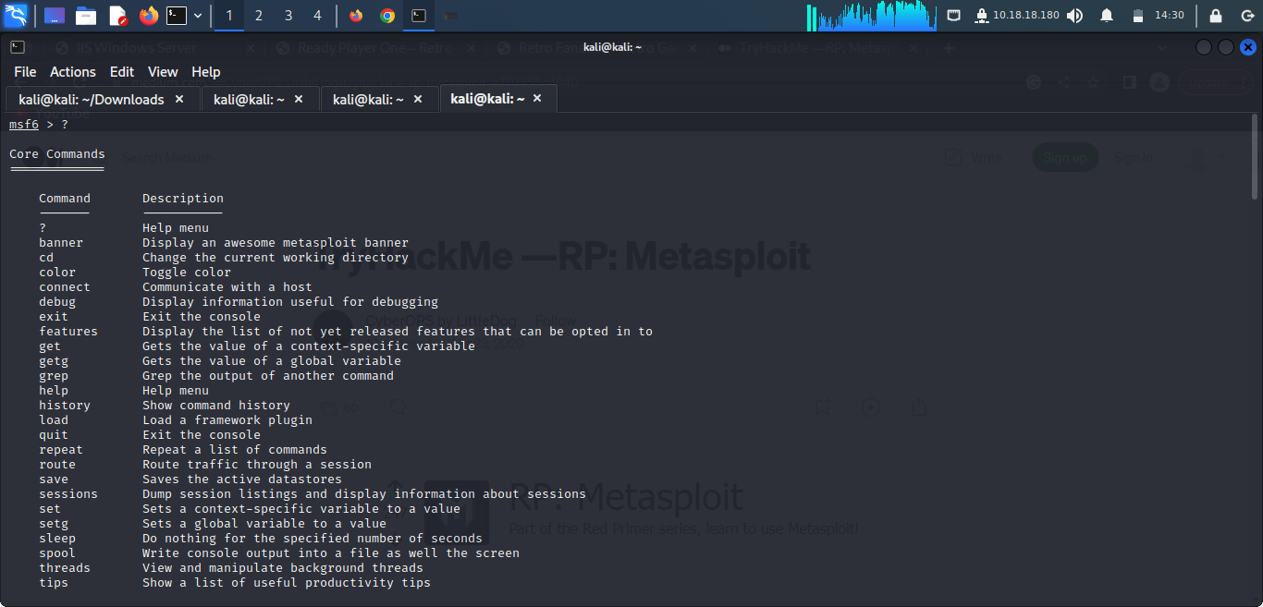Open the Actions menu
This screenshot has width=1263, height=607.
[73, 72]
